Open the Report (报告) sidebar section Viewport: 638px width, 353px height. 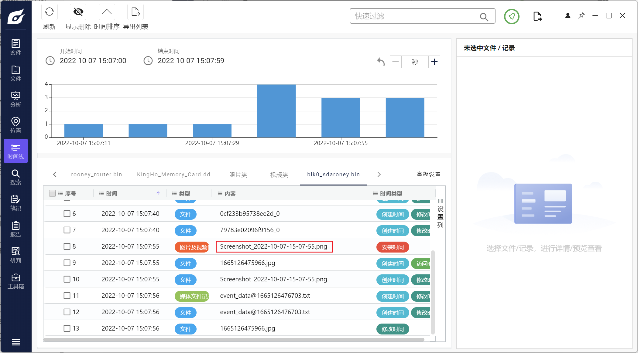[16, 229]
